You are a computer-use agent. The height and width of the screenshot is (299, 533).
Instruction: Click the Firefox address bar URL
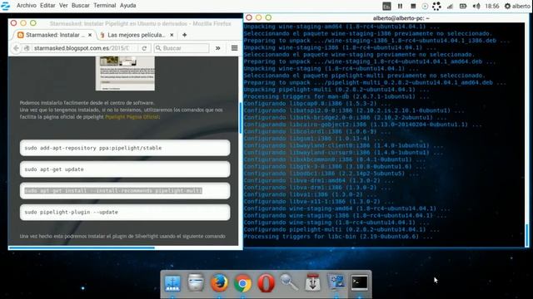point(82,48)
